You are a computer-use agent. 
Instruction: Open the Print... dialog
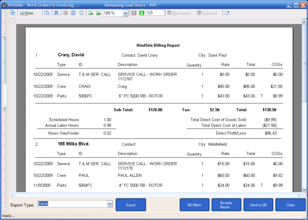point(28,13)
